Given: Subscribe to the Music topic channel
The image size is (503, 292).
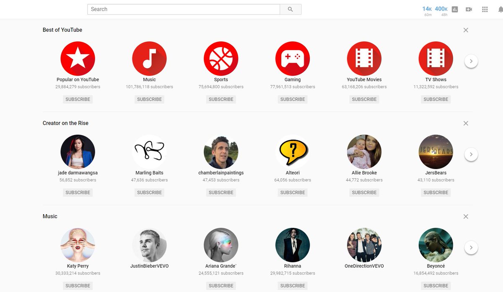Looking at the screenshot, I should coord(149,99).
